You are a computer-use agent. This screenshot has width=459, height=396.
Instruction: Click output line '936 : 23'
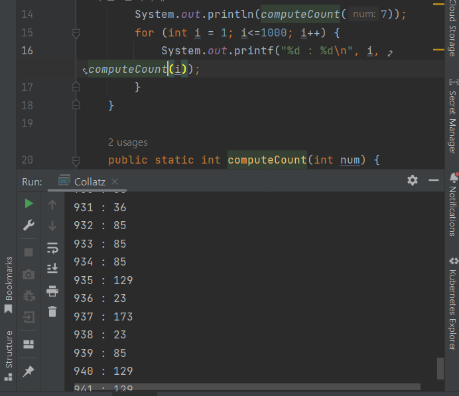tap(100, 299)
